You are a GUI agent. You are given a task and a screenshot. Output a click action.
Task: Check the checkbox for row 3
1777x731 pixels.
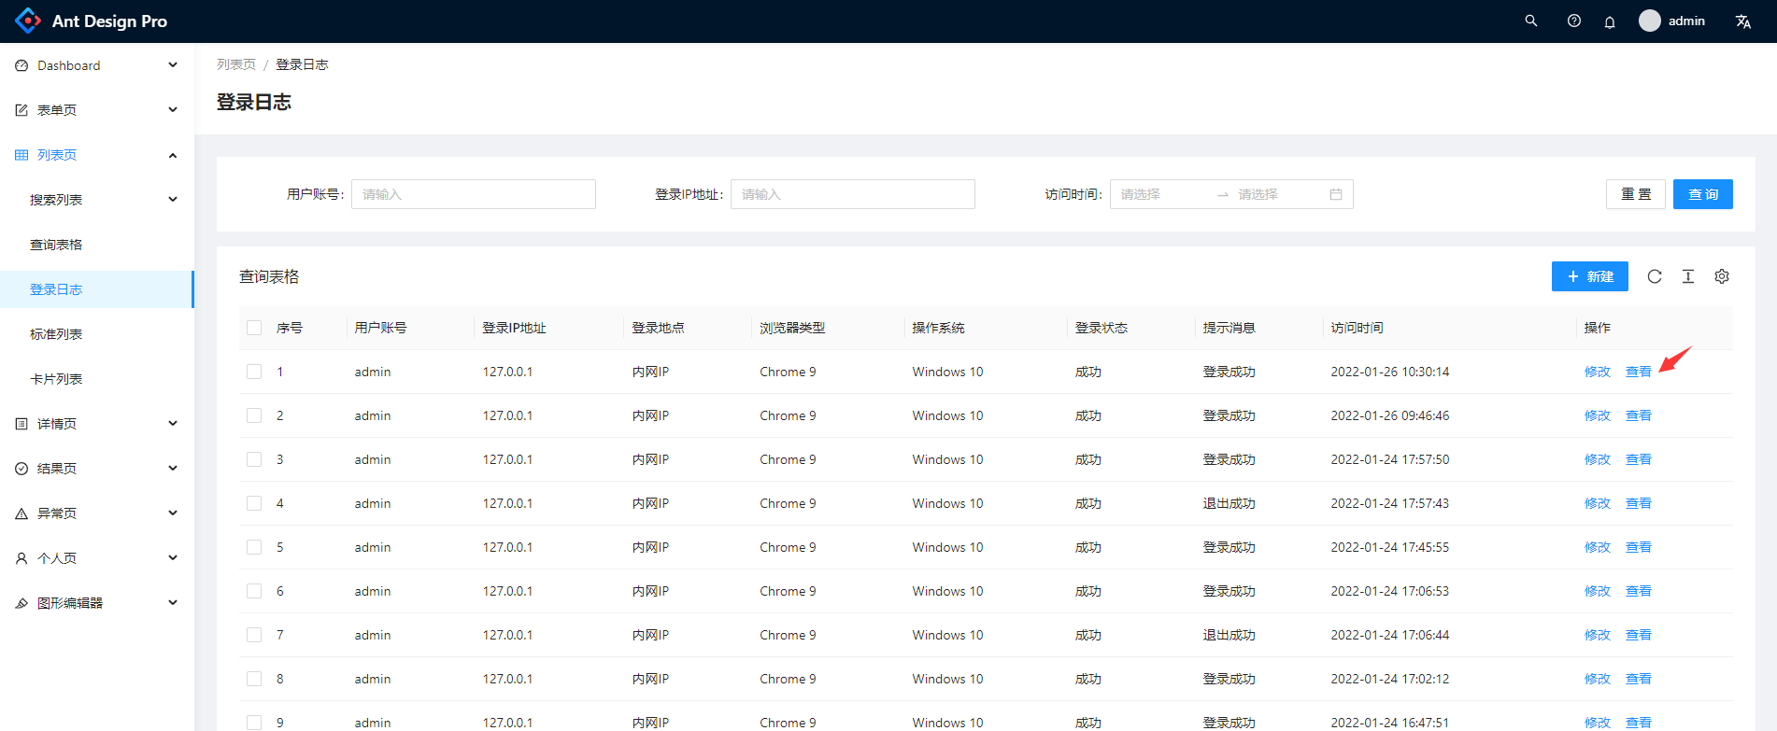tap(254, 459)
